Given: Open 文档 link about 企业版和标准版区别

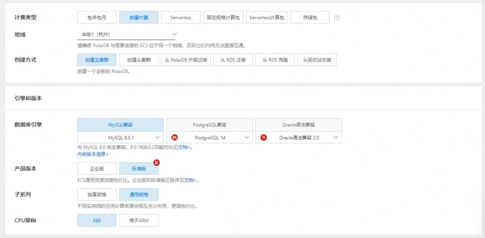Looking at the screenshot, I should (190, 180).
